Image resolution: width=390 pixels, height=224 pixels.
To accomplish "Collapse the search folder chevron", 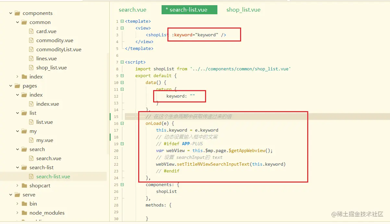I will coord(18,149).
